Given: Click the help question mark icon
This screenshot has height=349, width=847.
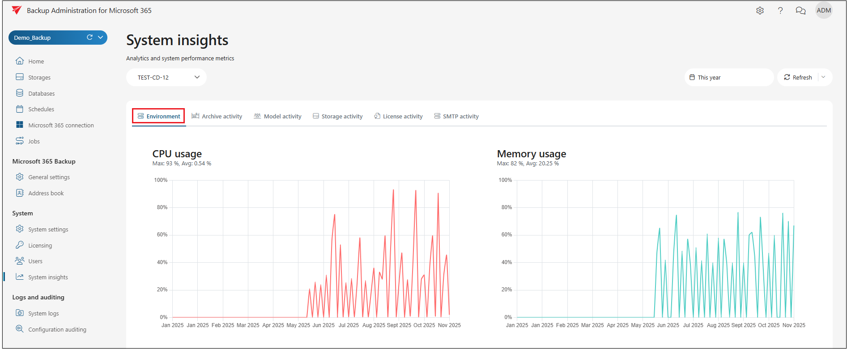Looking at the screenshot, I should [x=780, y=11].
